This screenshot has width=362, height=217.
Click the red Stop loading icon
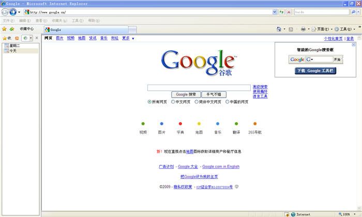pos(289,12)
